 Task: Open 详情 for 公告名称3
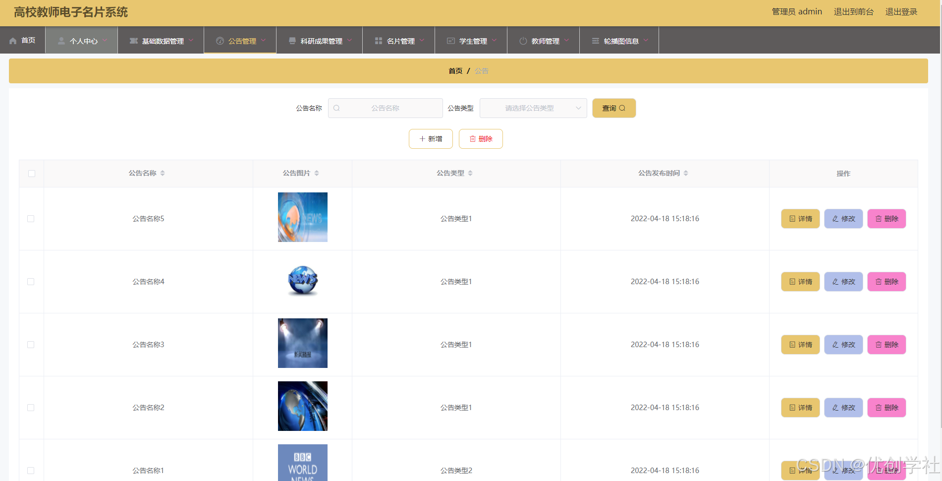[x=800, y=345]
